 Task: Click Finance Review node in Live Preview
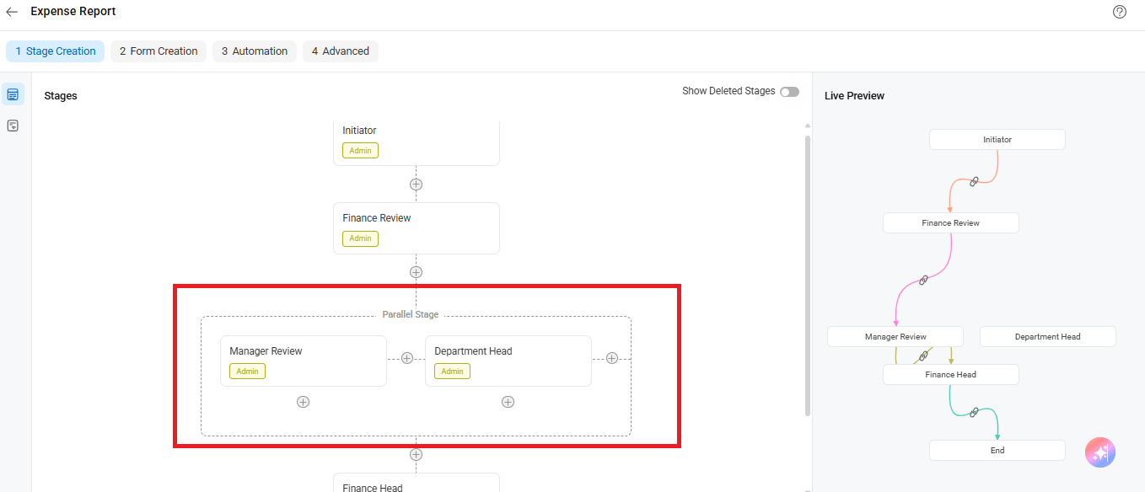pyautogui.click(x=951, y=223)
